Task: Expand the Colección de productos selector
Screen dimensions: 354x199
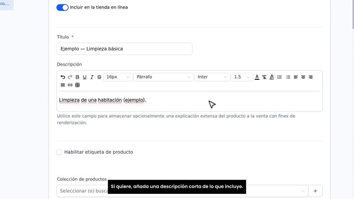Action: 182,191
